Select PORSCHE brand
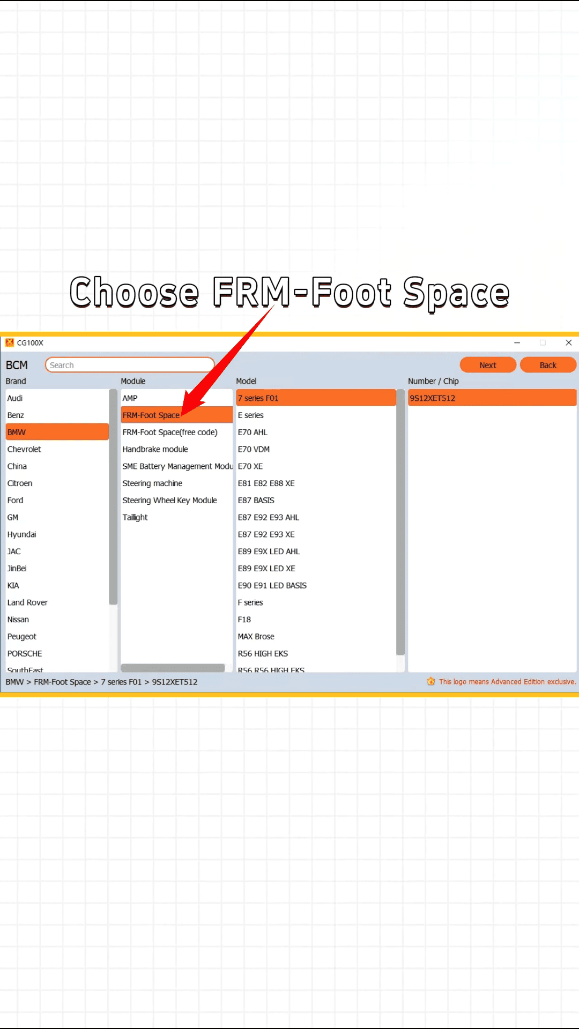579x1029 pixels. coord(57,654)
